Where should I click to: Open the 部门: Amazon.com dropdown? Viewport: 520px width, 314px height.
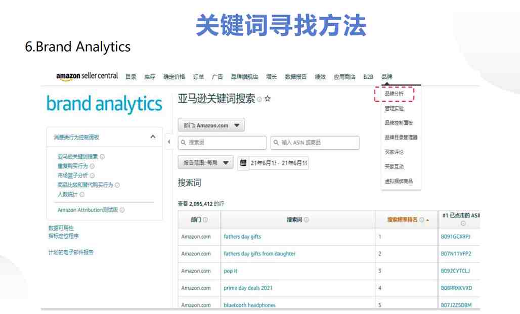pos(211,125)
